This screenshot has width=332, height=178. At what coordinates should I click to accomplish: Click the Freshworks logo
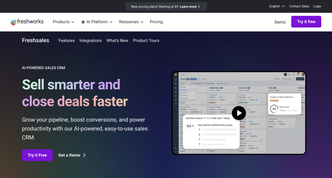pos(27,22)
